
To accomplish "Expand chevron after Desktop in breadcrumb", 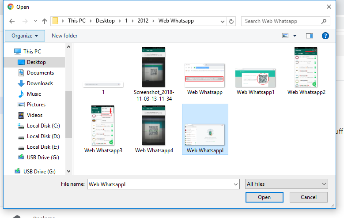I will pos(120,21).
